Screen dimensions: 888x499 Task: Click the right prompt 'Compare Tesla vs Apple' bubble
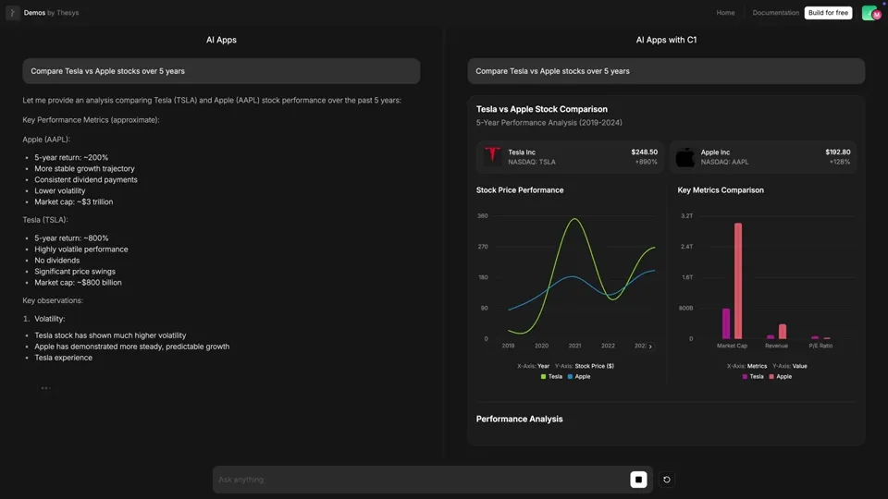(666, 71)
